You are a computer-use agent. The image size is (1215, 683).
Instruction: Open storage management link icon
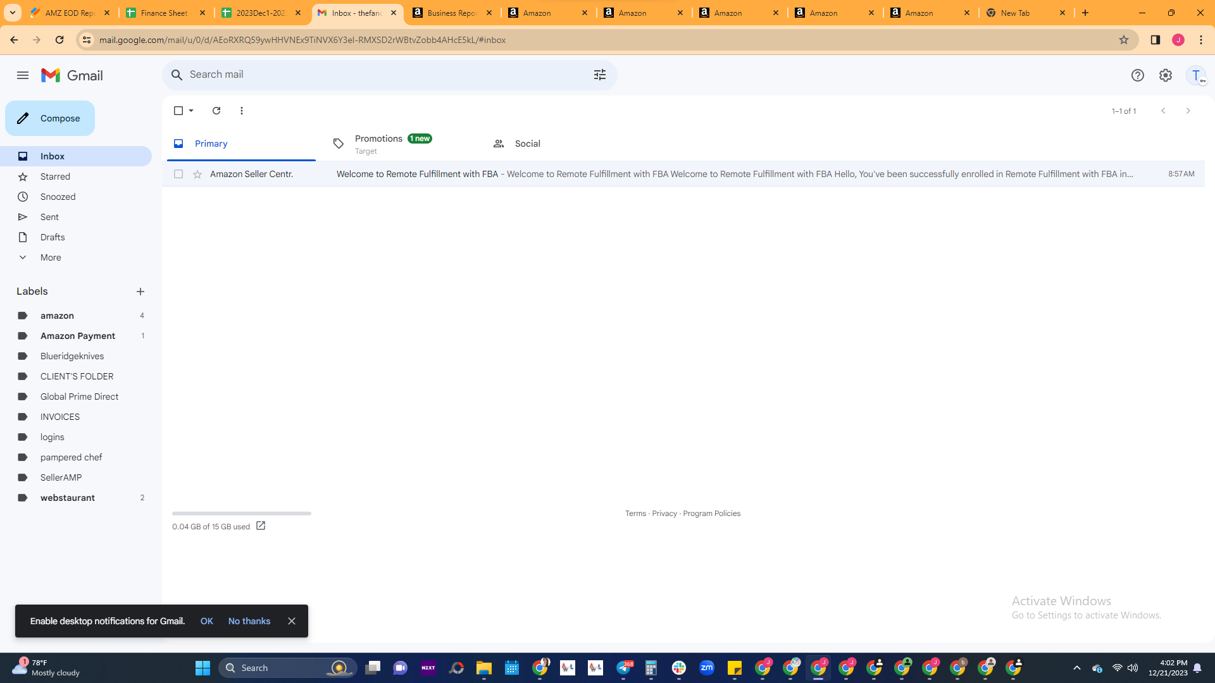pos(261,526)
